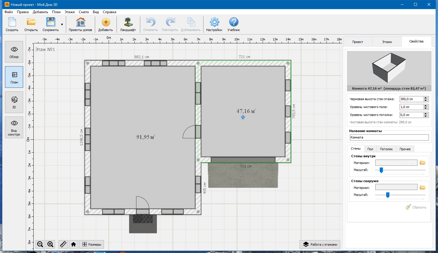
Task: Click the Название комнаты text field
Action: click(x=389, y=137)
